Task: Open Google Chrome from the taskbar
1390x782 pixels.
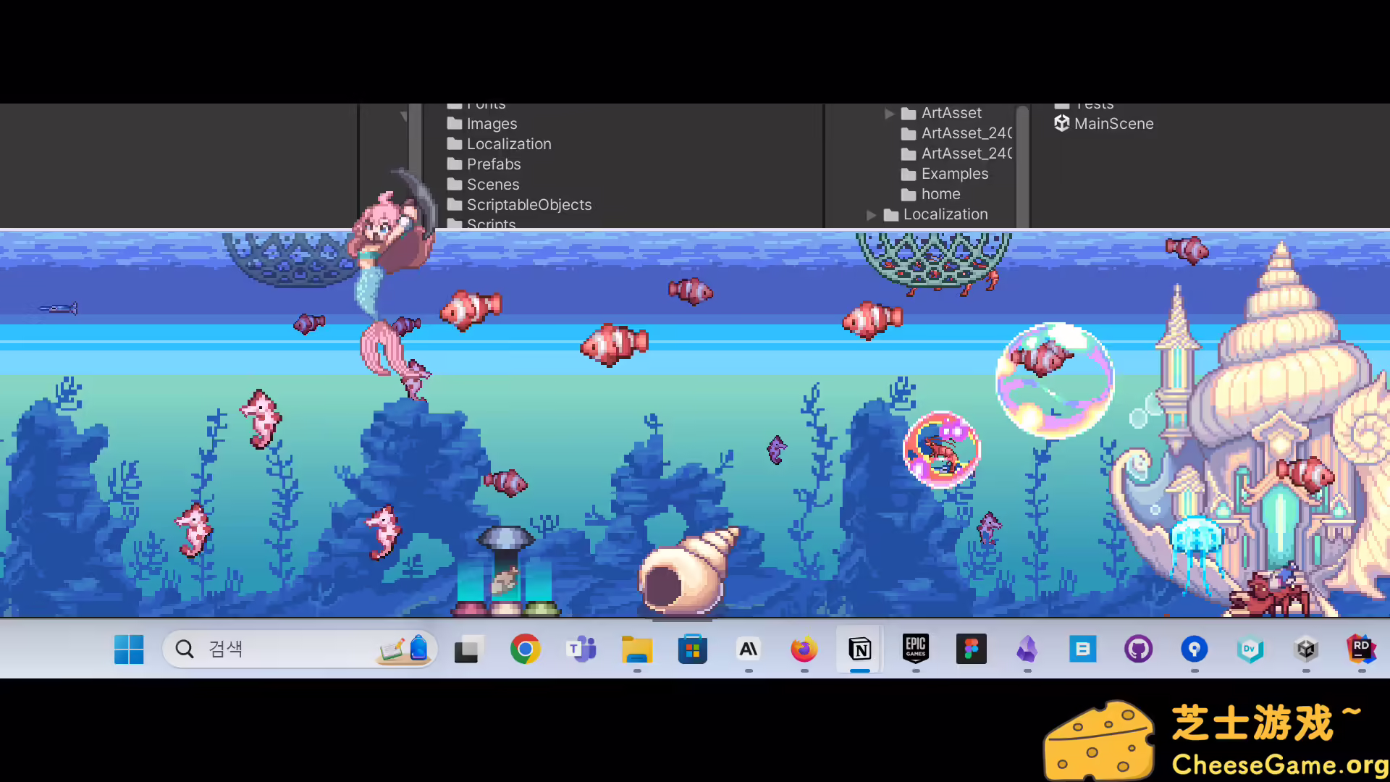Action: pyautogui.click(x=526, y=649)
